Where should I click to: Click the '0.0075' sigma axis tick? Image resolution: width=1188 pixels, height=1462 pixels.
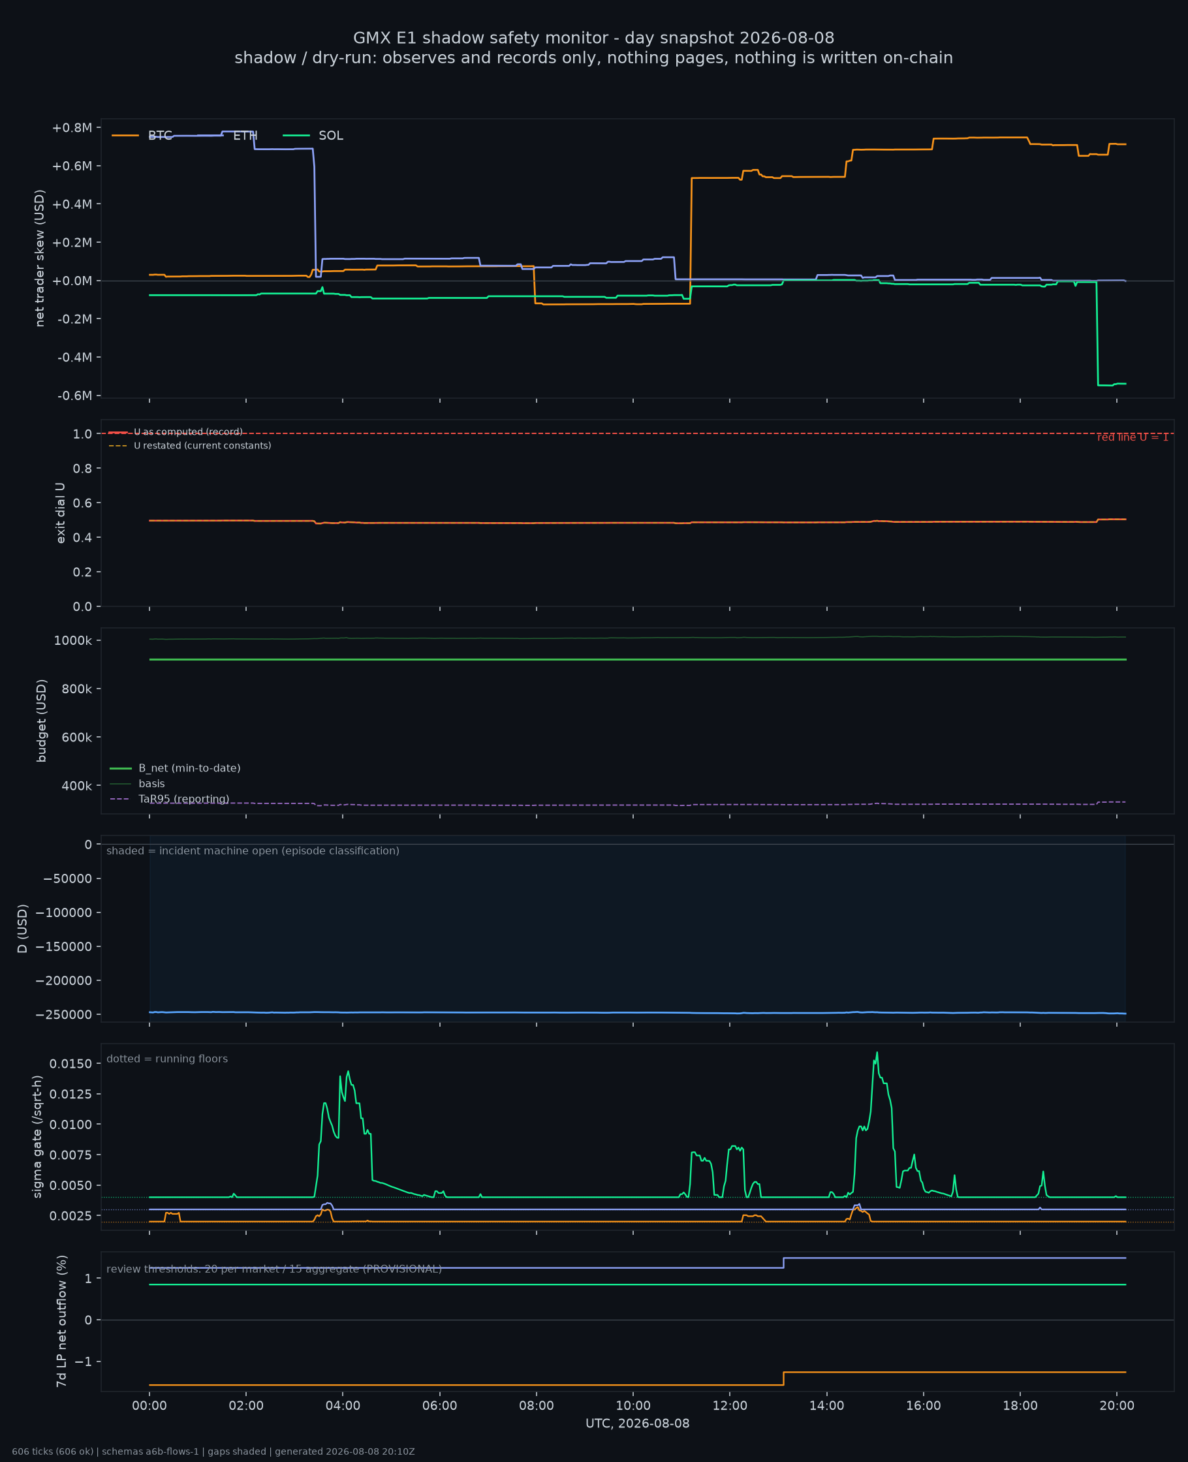[70, 1155]
